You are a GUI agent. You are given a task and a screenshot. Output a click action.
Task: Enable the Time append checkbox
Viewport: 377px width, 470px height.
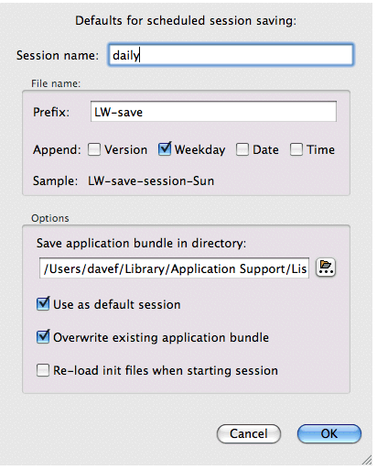pos(296,149)
